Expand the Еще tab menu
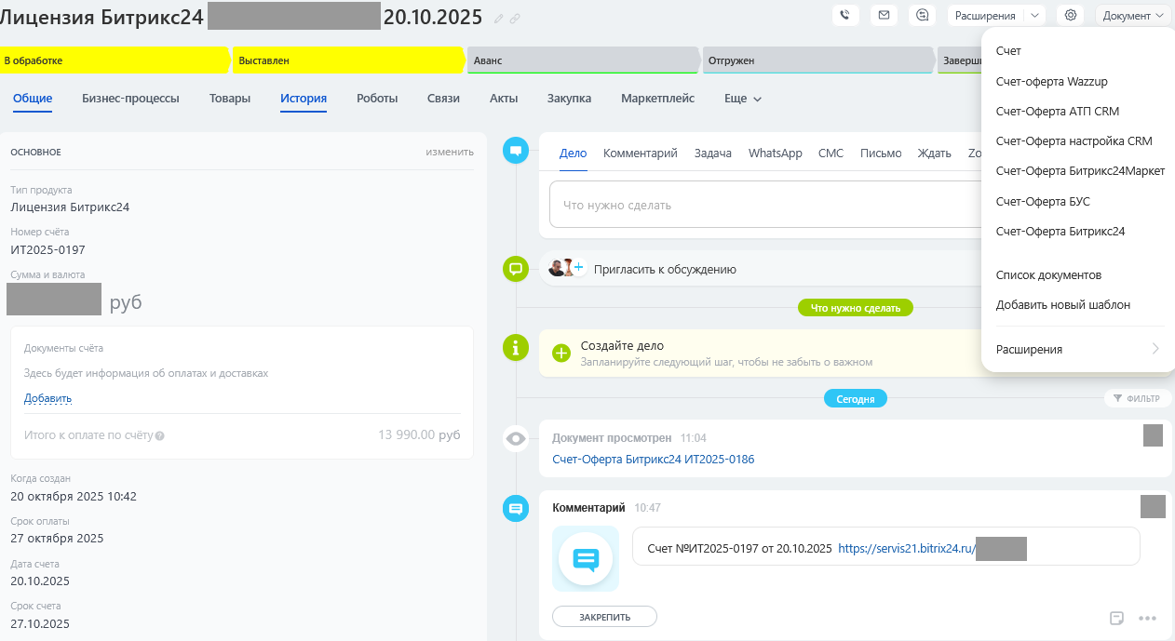This screenshot has height=641, width=1175. pos(743,99)
